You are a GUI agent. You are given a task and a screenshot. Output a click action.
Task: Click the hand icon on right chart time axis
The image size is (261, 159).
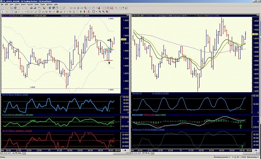click(256, 150)
